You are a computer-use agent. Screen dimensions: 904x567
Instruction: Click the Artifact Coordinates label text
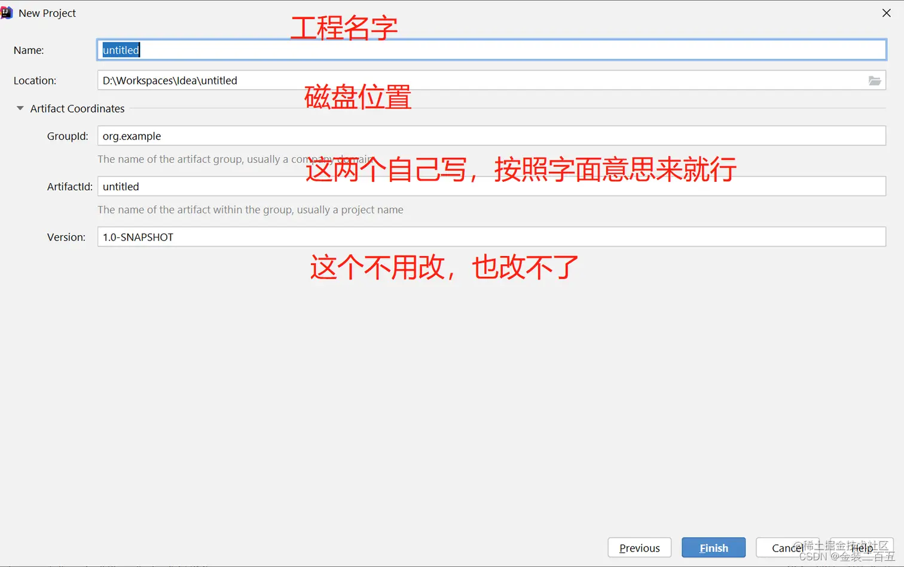pos(77,108)
